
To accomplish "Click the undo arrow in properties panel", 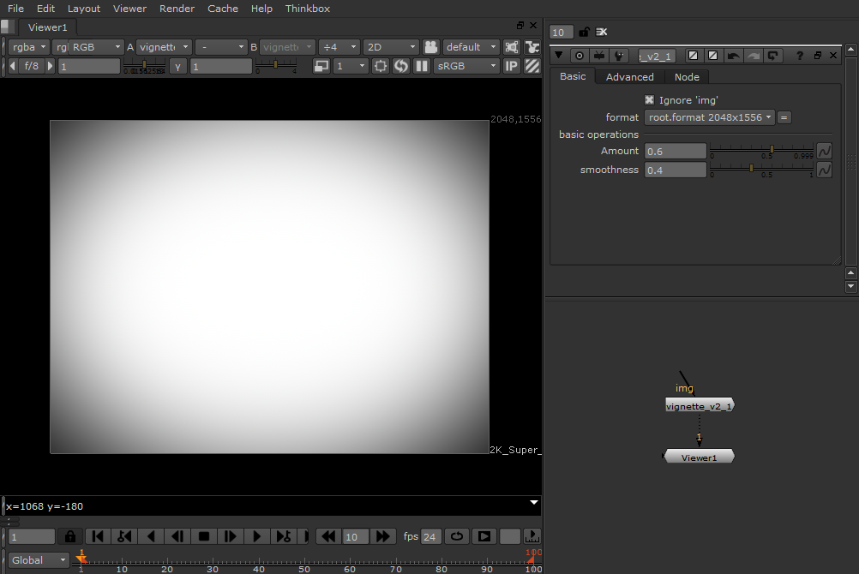I will [x=733, y=56].
